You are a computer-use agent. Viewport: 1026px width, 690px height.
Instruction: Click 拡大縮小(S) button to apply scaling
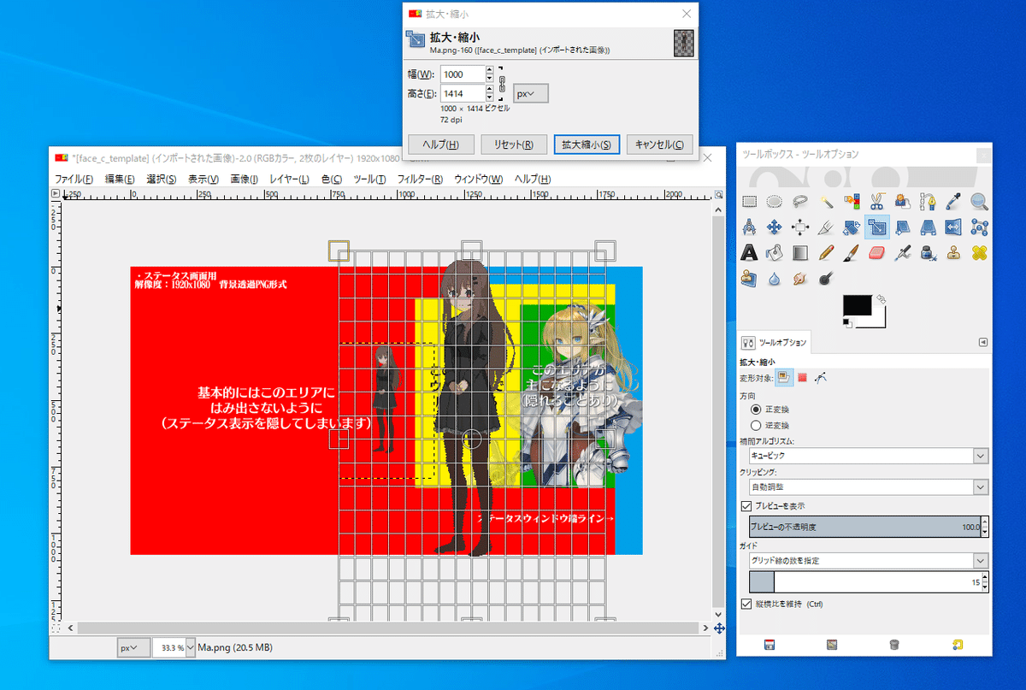587,144
